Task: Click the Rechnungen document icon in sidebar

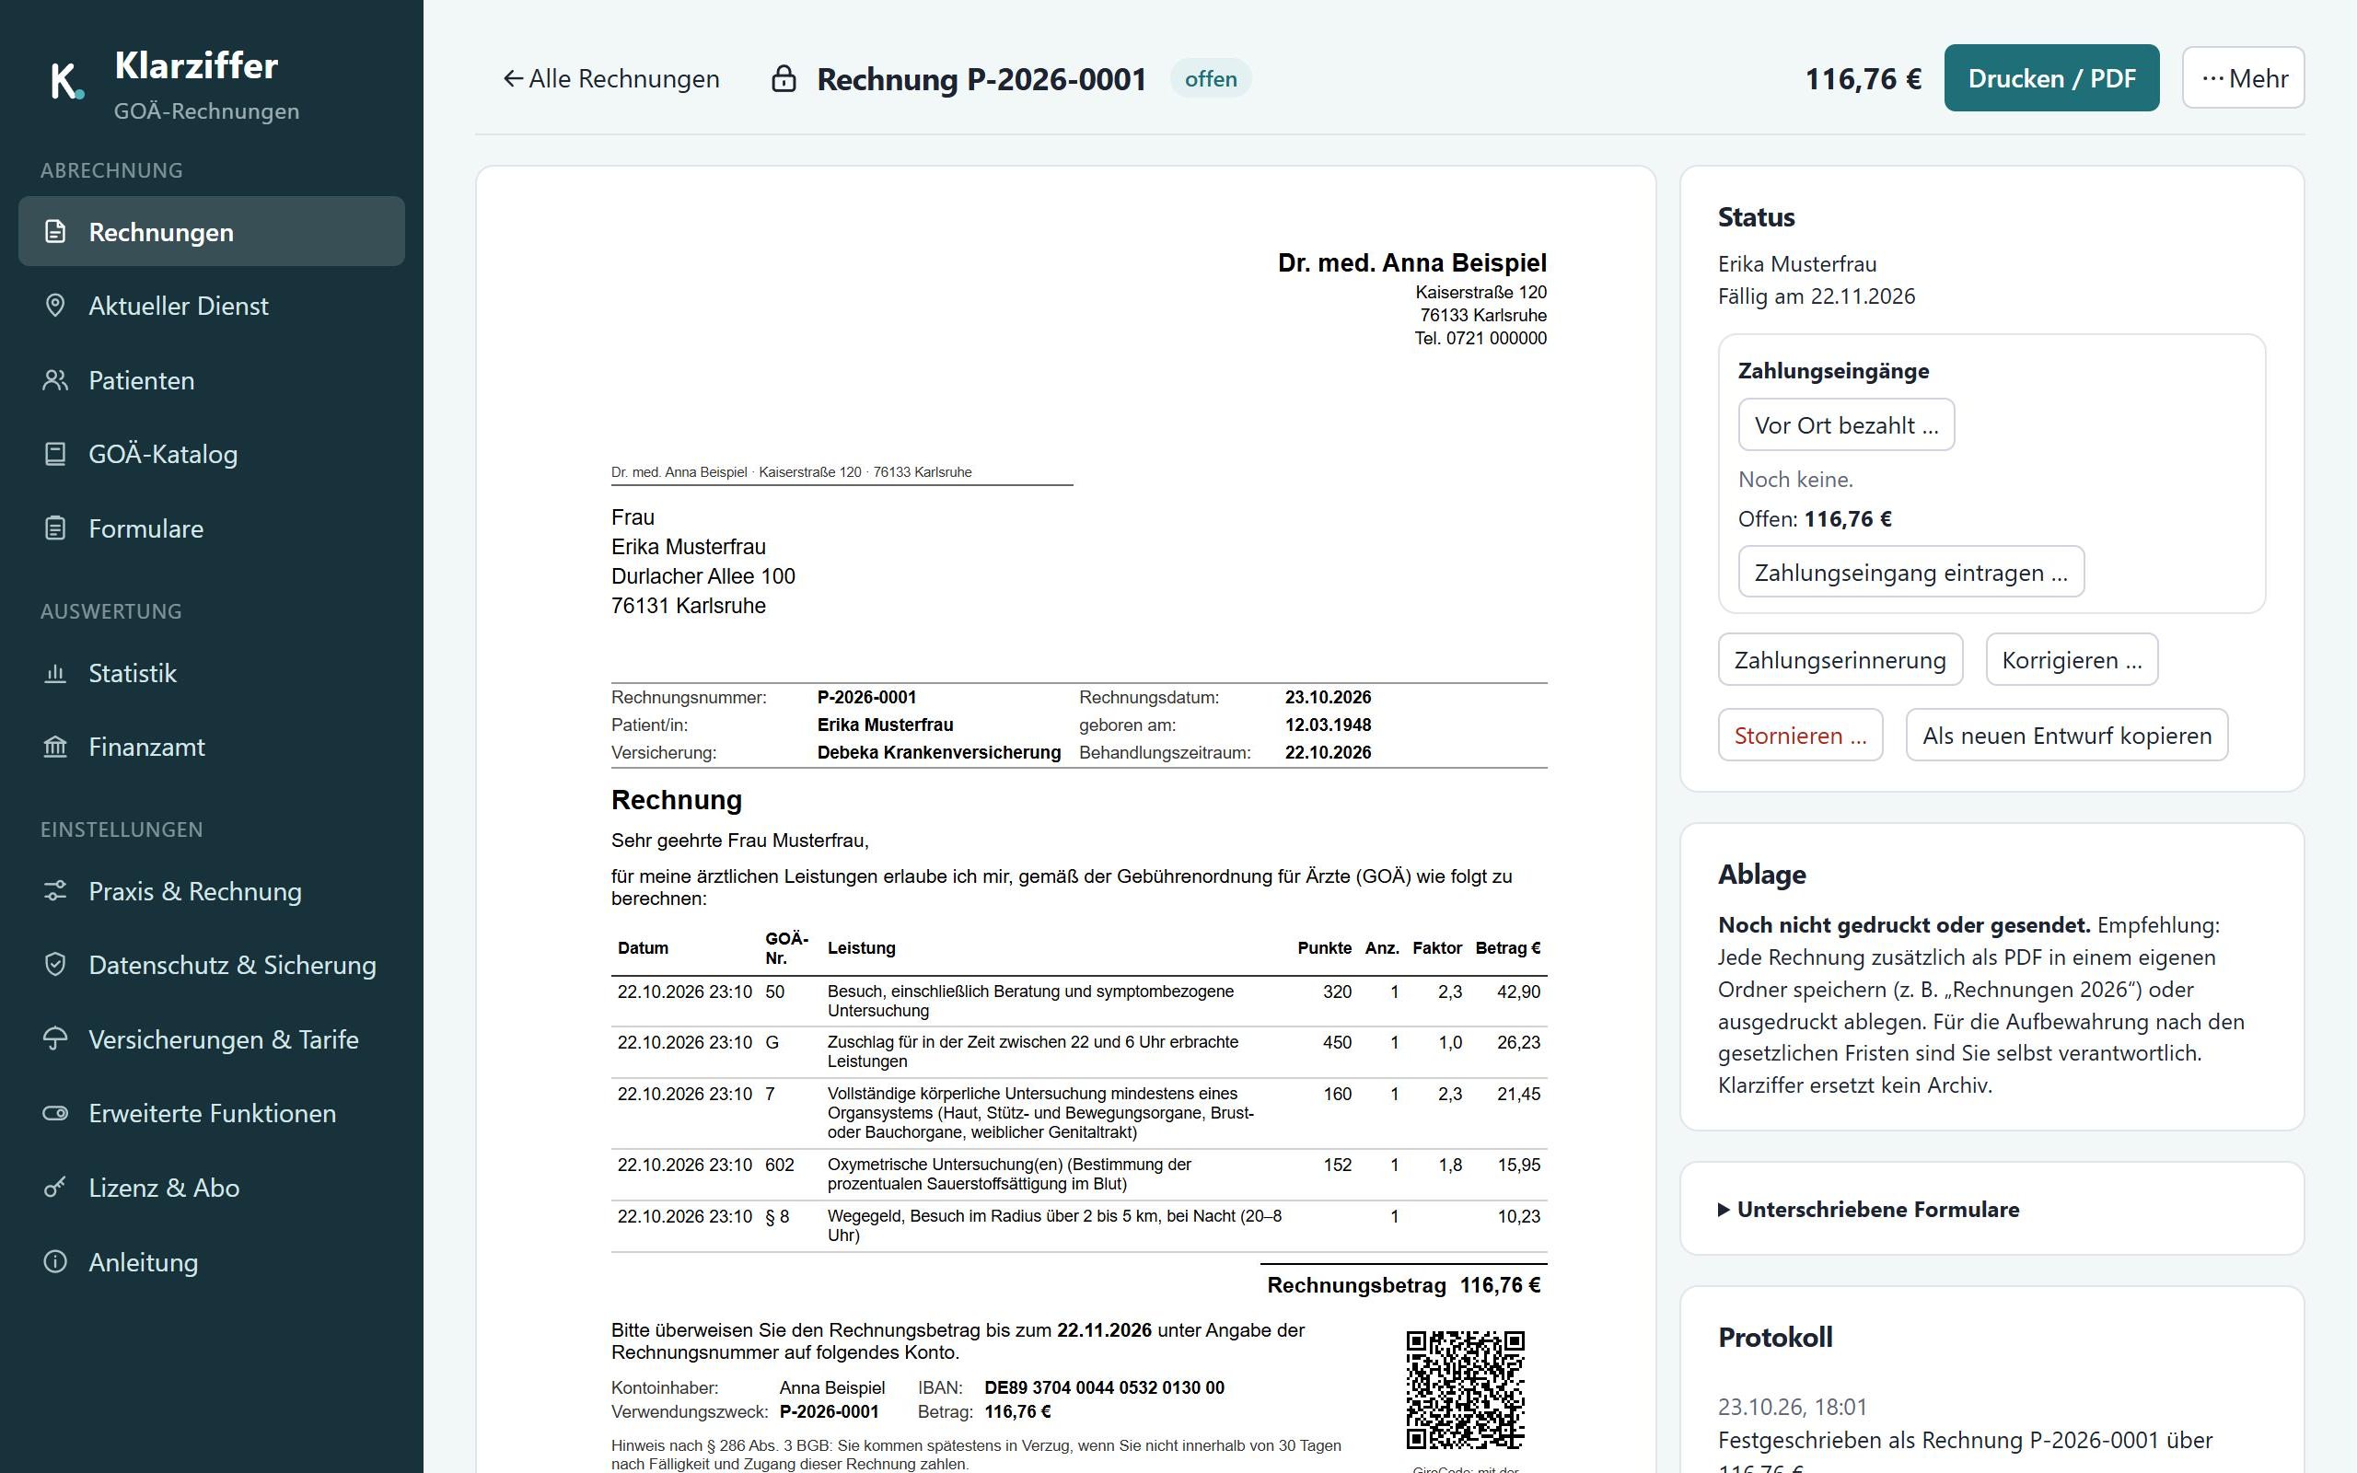Action: pyautogui.click(x=55, y=231)
